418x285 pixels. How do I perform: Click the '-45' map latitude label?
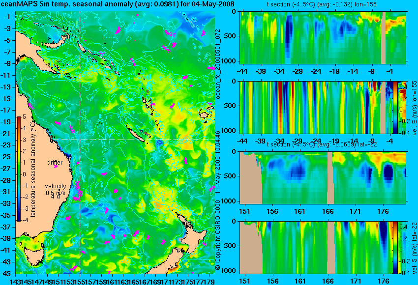6,274
